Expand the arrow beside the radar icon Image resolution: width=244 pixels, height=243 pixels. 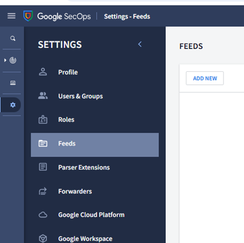coord(5,60)
